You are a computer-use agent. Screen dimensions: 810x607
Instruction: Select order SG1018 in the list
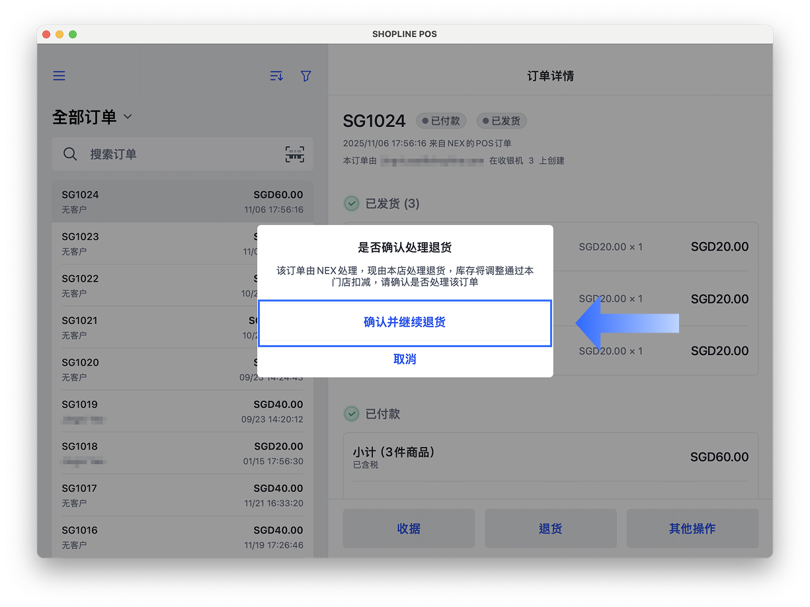(x=182, y=453)
